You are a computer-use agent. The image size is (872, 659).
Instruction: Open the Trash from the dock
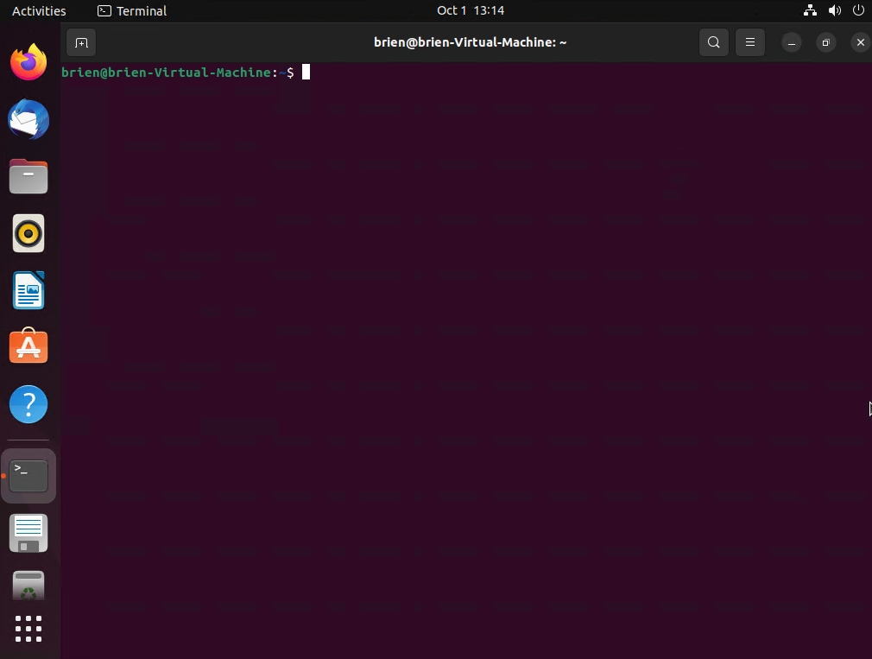click(28, 585)
